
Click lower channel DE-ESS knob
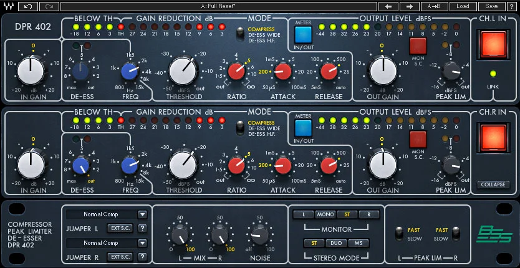coord(80,165)
